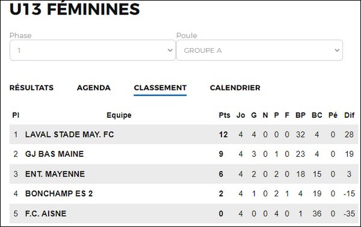Click team GJ BAS MAINE

pyautogui.click(x=55, y=154)
